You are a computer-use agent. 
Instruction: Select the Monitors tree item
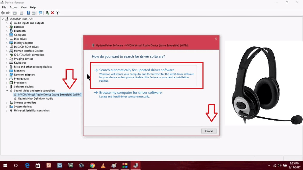19,71
